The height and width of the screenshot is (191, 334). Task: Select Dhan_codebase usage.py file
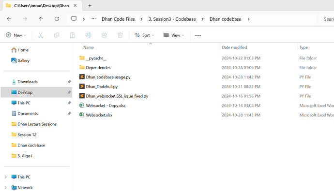coord(108,77)
